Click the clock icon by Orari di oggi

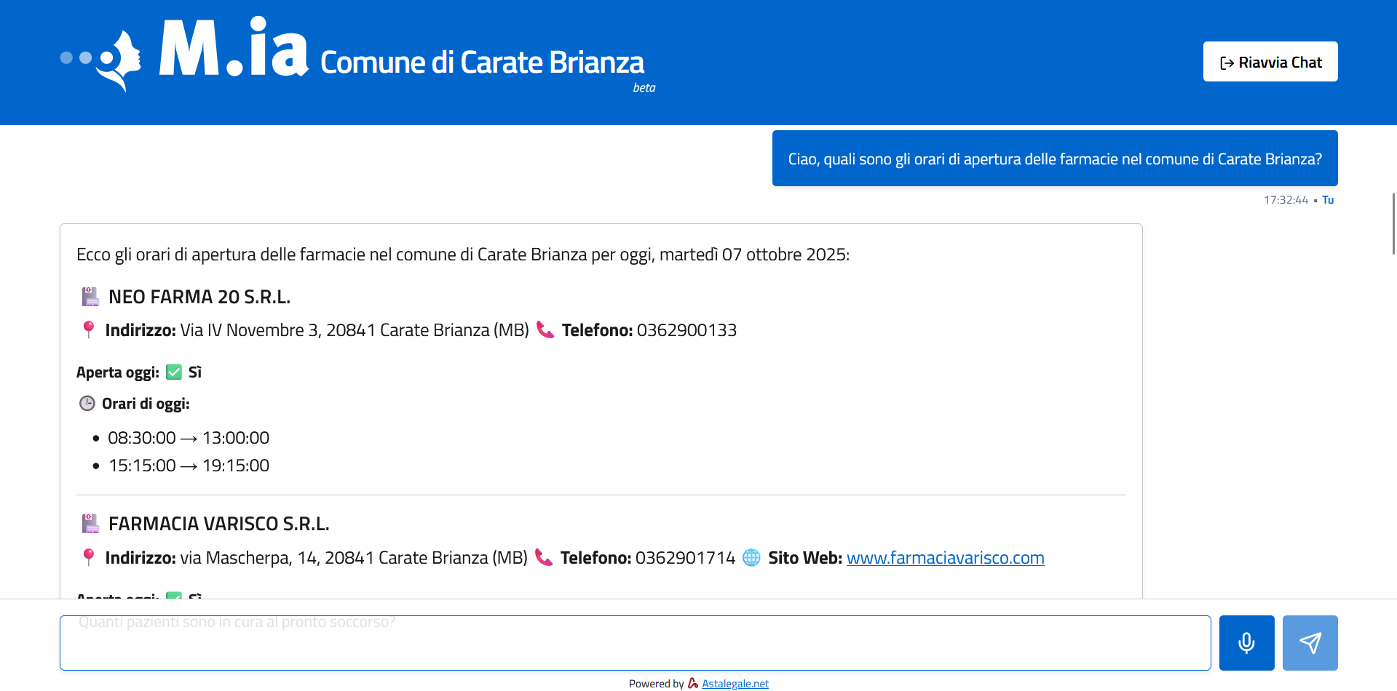pyautogui.click(x=87, y=404)
